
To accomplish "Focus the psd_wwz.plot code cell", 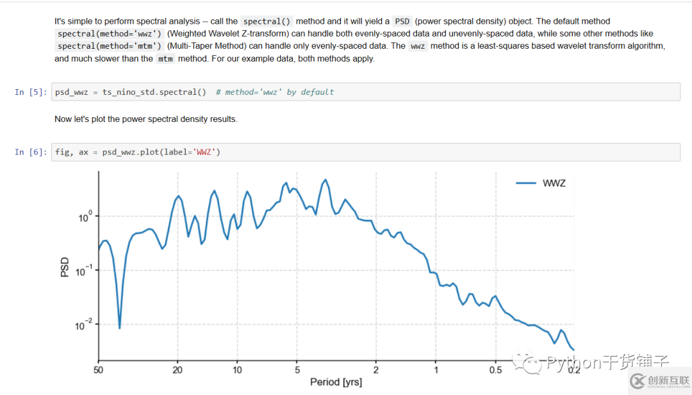I will point(365,152).
